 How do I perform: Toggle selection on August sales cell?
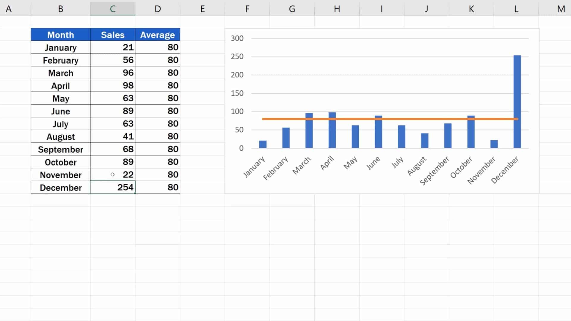(x=113, y=136)
